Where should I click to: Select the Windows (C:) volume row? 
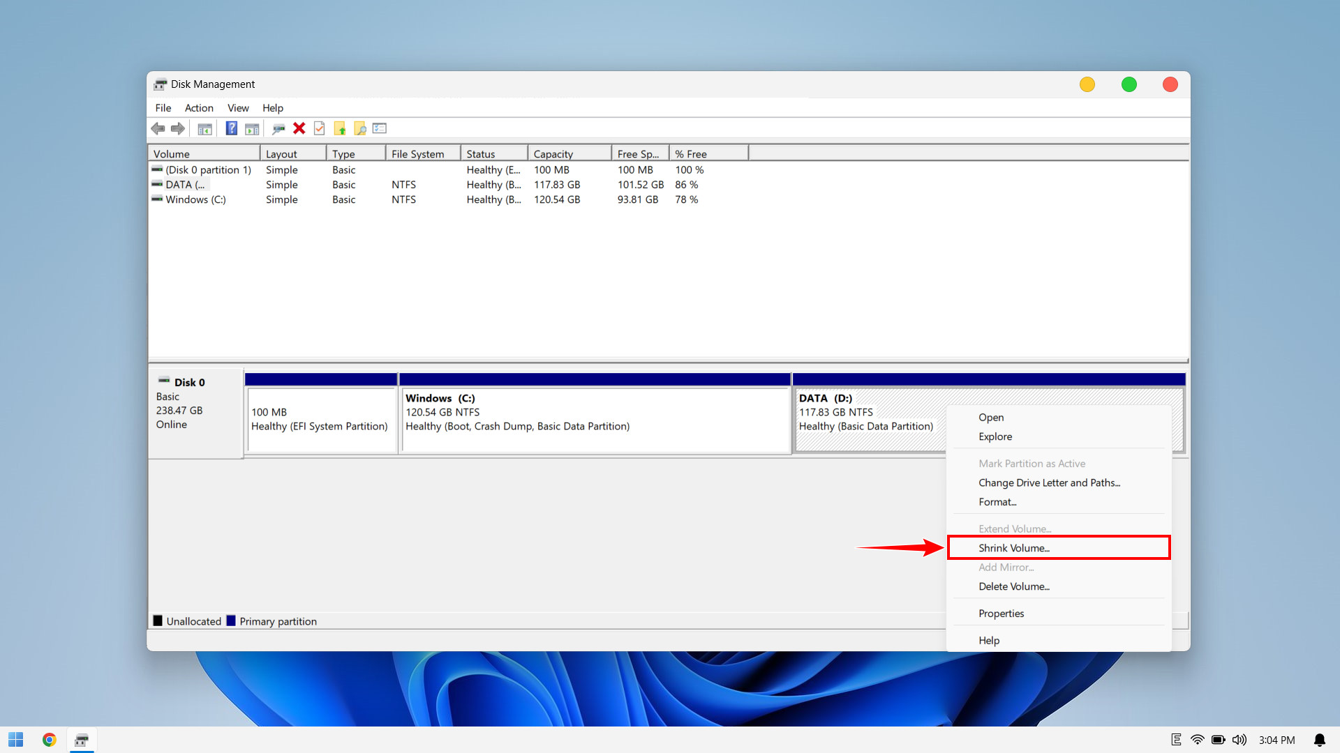point(195,199)
